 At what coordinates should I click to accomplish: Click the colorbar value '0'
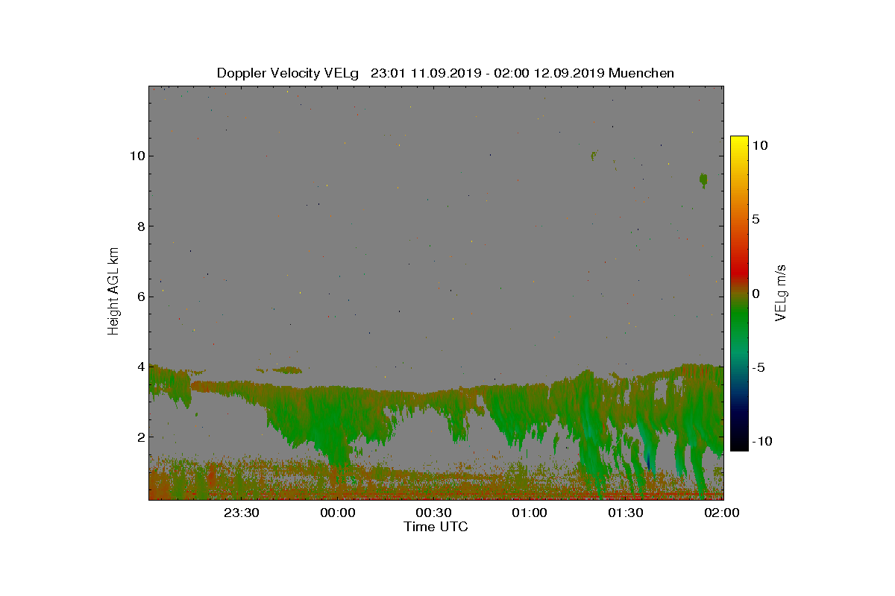coord(756,294)
